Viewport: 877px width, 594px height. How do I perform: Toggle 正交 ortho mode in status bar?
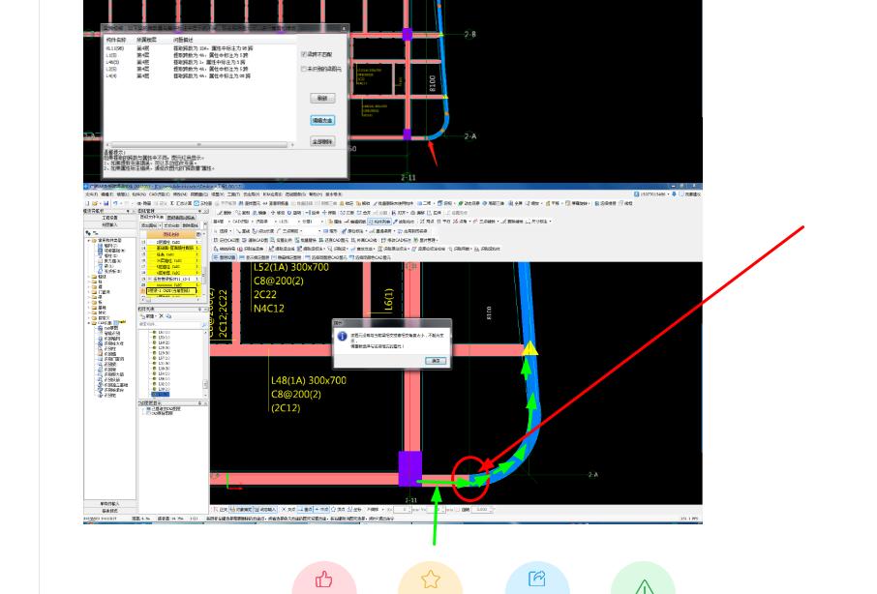click(x=221, y=510)
